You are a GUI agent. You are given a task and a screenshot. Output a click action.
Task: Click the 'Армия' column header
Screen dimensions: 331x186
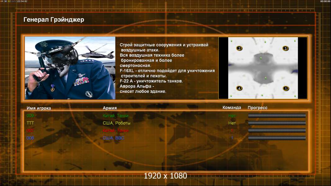[110, 108]
